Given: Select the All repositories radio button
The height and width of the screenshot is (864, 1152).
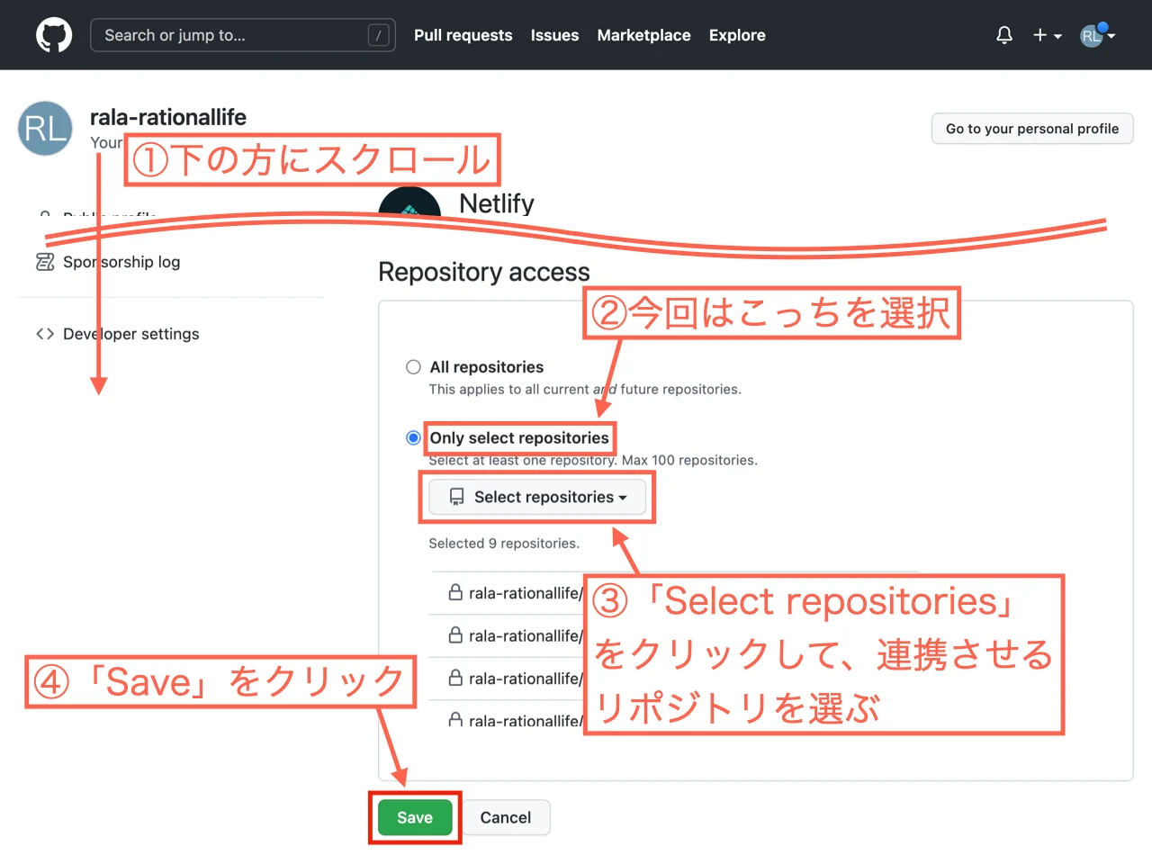Looking at the screenshot, I should click(x=413, y=366).
